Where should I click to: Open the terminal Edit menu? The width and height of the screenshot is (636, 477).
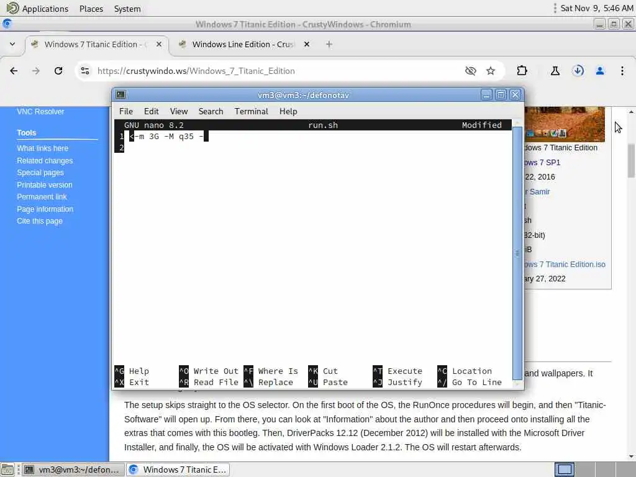click(x=152, y=111)
